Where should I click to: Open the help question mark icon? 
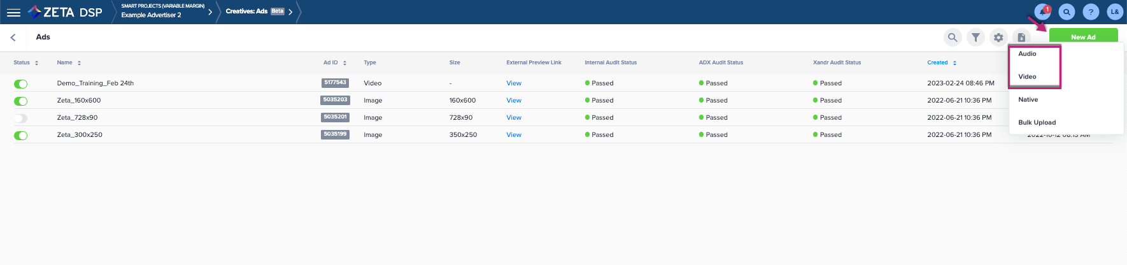[x=1091, y=12]
